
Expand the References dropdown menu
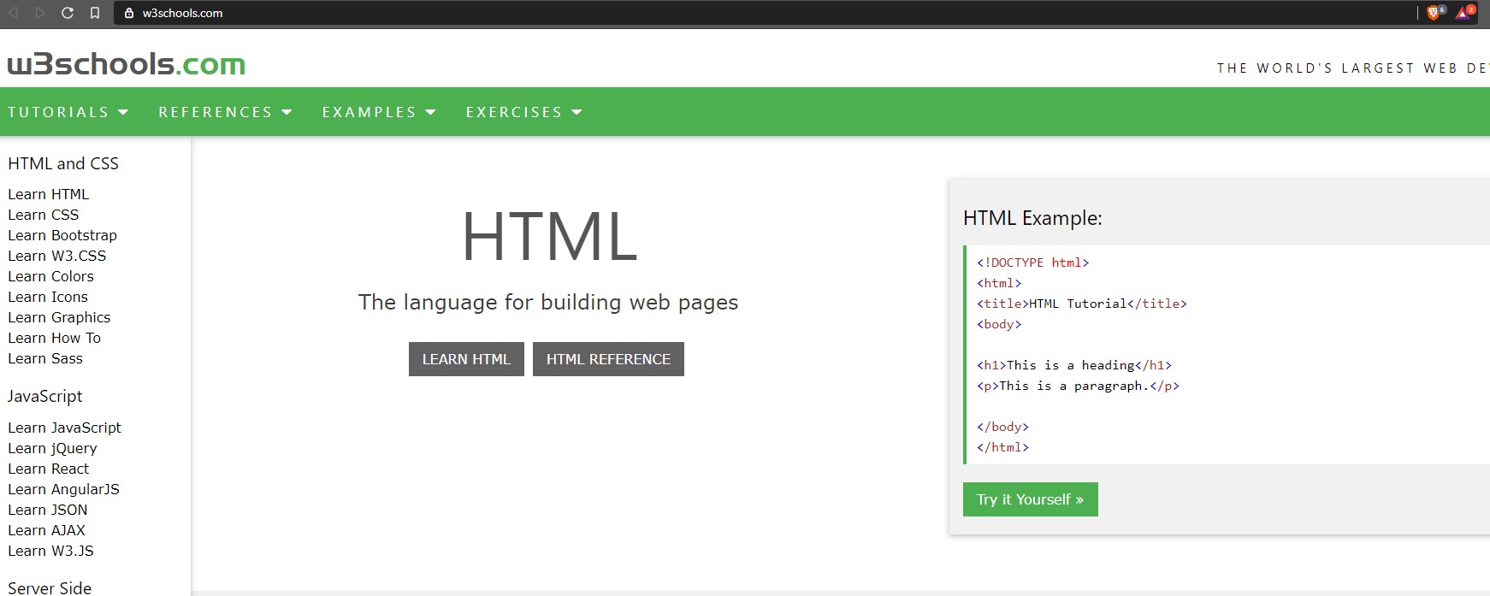click(225, 112)
